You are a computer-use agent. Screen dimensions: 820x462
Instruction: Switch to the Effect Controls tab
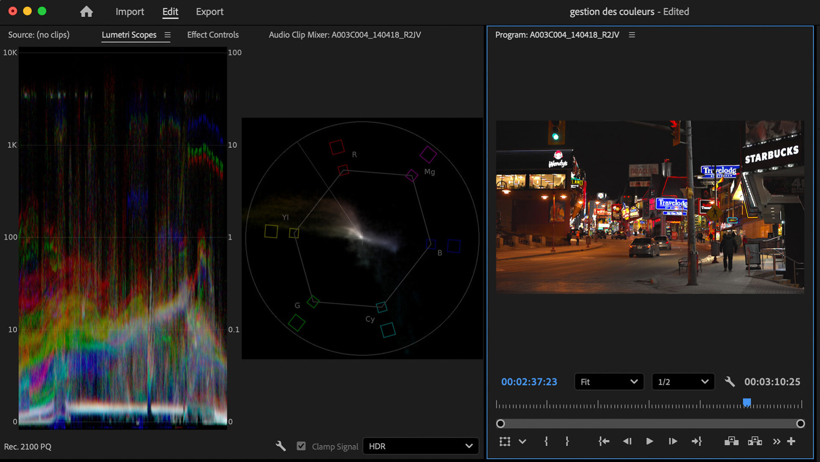(x=212, y=35)
